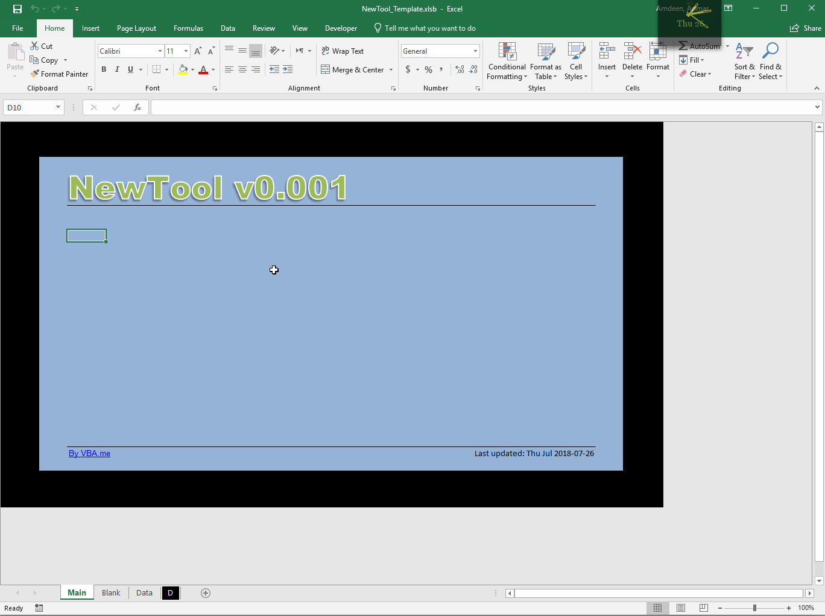Image resolution: width=825 pixels, height=616 pixels.
Task: Enable Wrap Text for the selection
Action: (342, 51)
